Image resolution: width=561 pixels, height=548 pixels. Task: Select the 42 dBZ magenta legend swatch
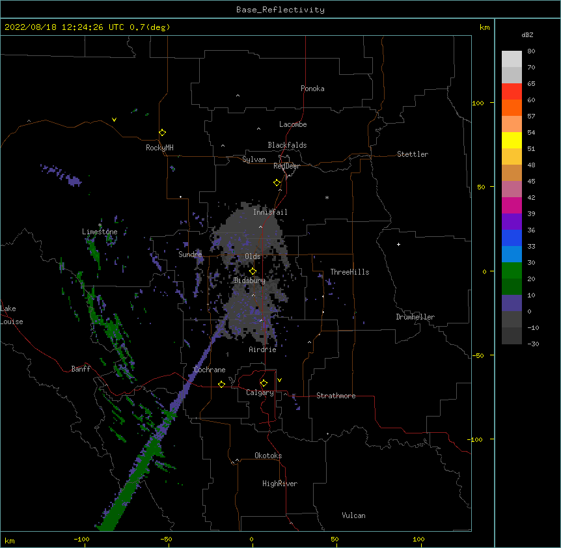pos(512,205)
